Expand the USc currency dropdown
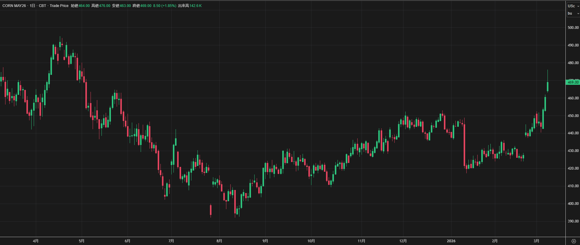 point(573,6)
